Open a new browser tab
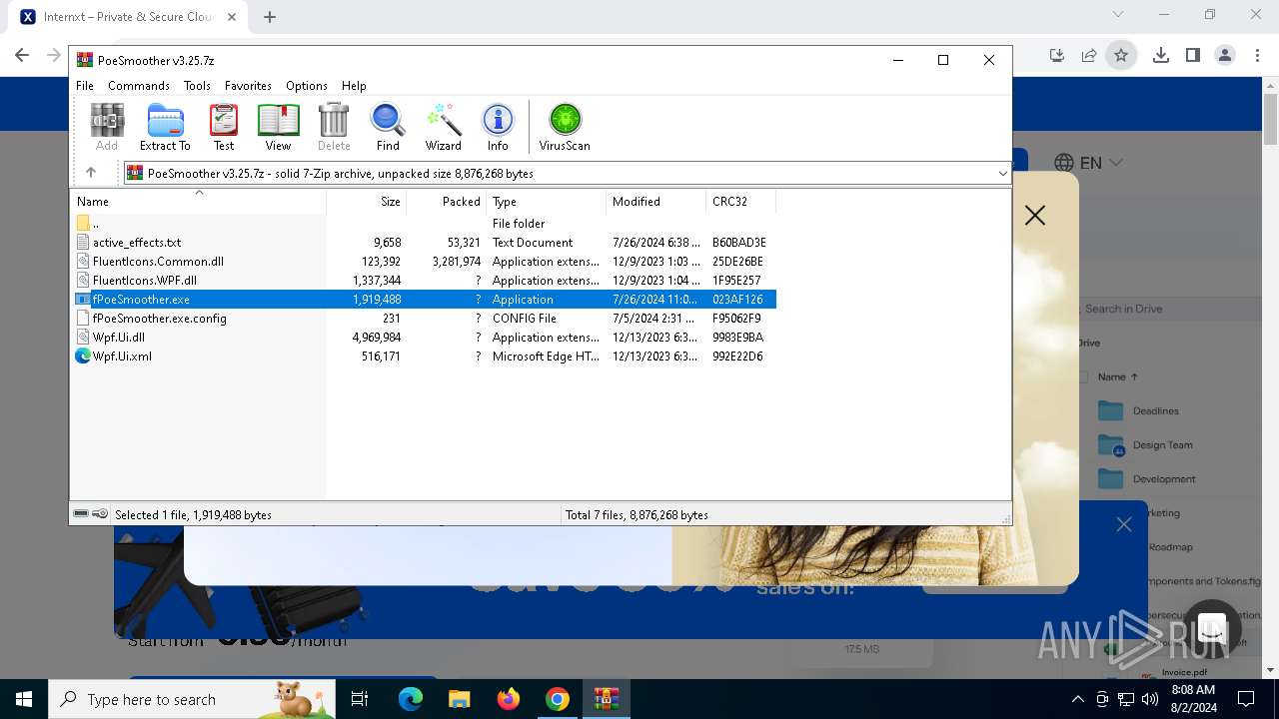1279x719 pixels. point(270,17)
